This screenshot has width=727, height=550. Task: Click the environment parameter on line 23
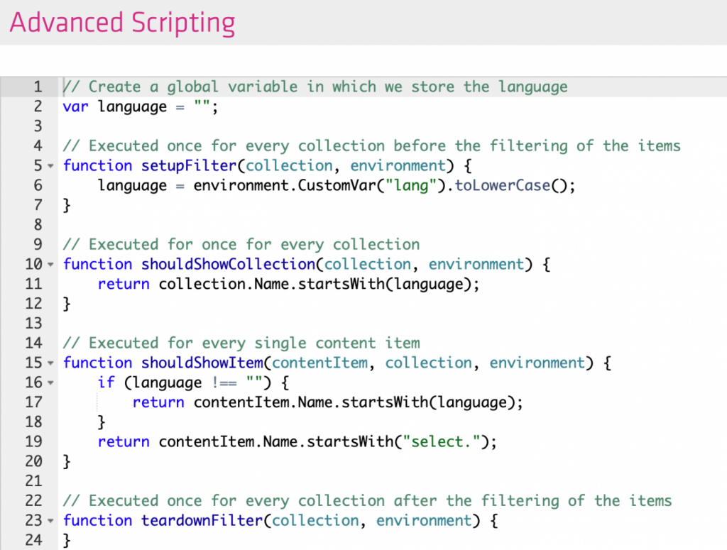tap(424, 521)
